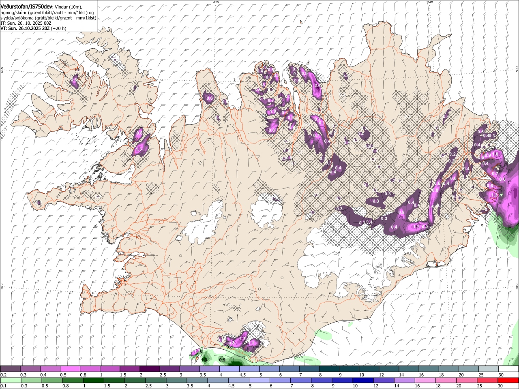Pick upper legend swatch between 14 and 16

click(x=409, y=369)
